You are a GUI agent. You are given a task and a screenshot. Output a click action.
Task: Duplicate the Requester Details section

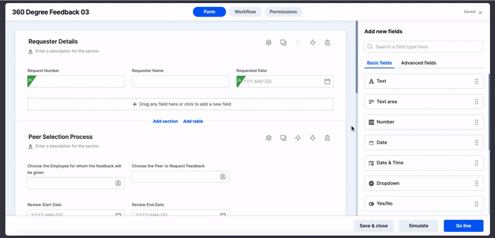(x=283, y=43)
